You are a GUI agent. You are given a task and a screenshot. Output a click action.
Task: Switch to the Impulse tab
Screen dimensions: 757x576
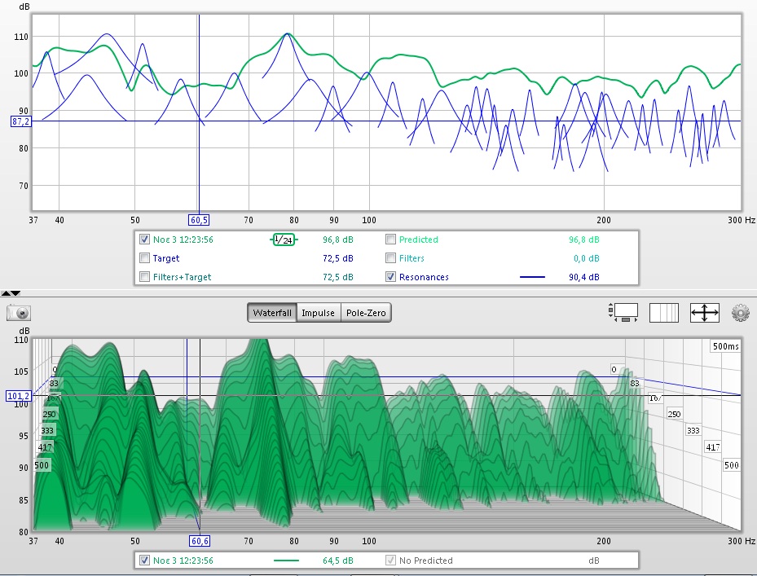(x=318, y=313)
